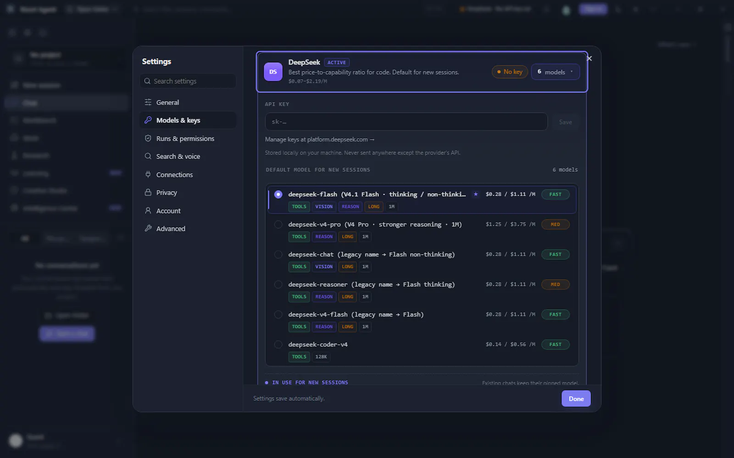This screenshot has width=734, height=458.
Task: Pick deepseek-reasoner as default model
Action: pyautogui.click(x=278, y=284)
